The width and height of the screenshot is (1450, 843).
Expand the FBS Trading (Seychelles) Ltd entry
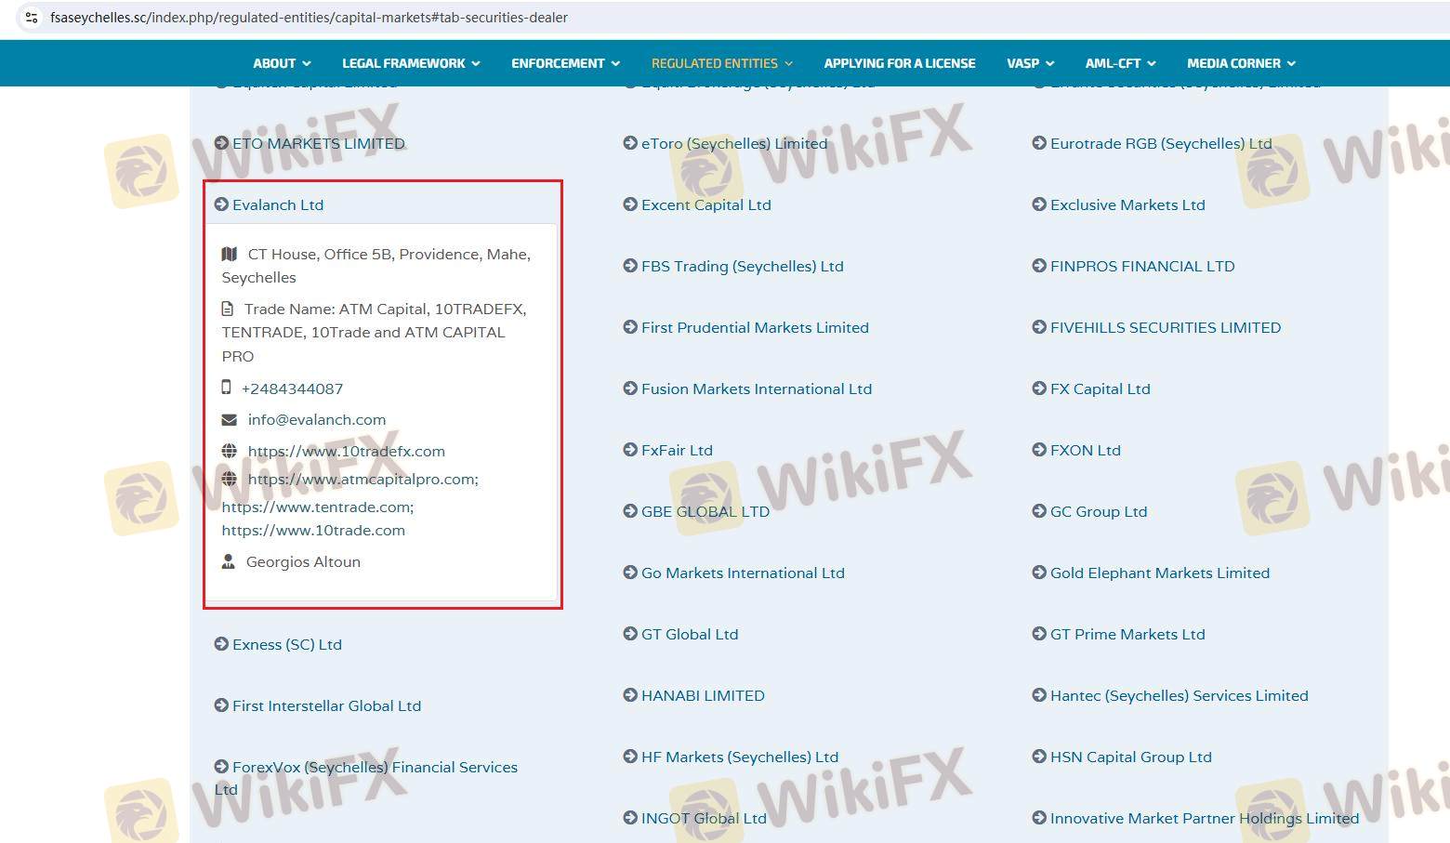[x=742, y=267]
